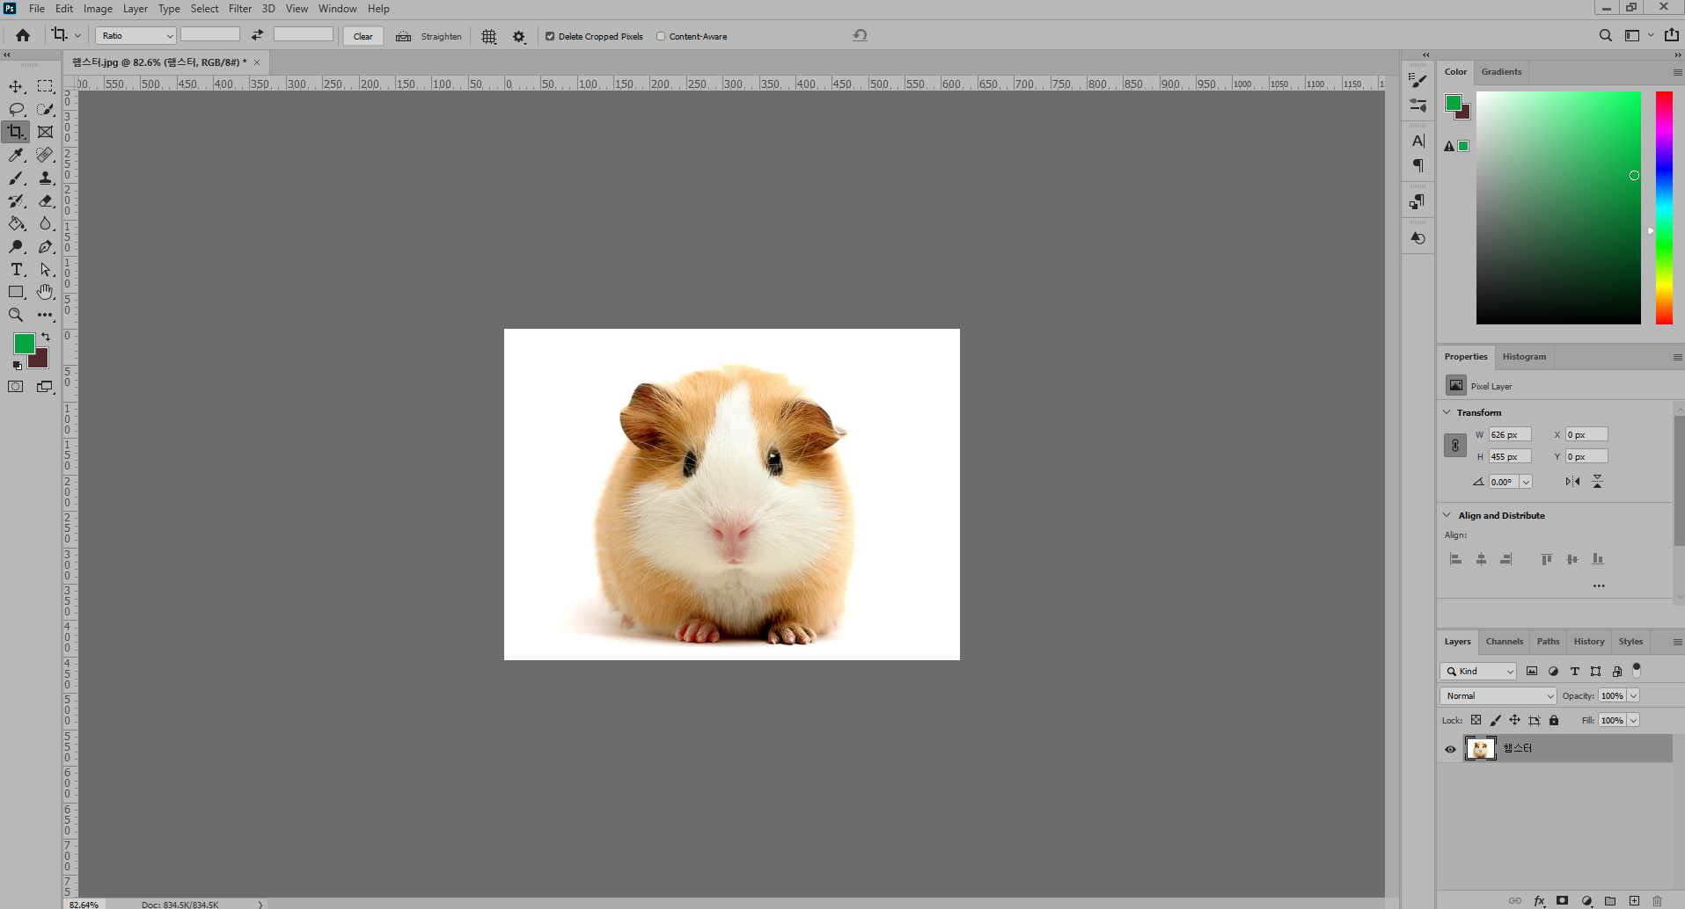This screenshot has width=1685, height=909.
Task: Swap foreground and background colors
Action: tap(46, 337)
